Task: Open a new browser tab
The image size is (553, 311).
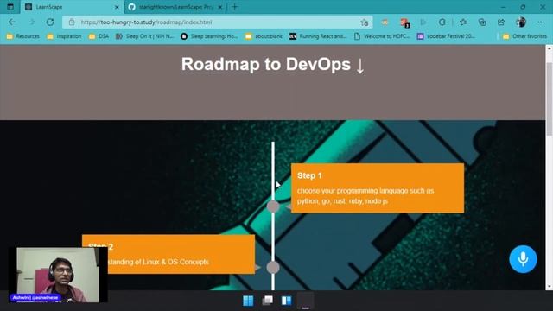Action: pyautogui.click(x=234, y=7)
